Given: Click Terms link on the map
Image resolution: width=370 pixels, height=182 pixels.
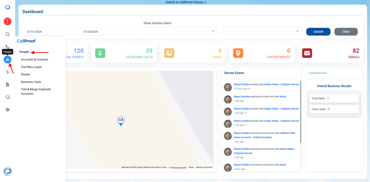Looking at the screenshot, I should coord(191,167).
